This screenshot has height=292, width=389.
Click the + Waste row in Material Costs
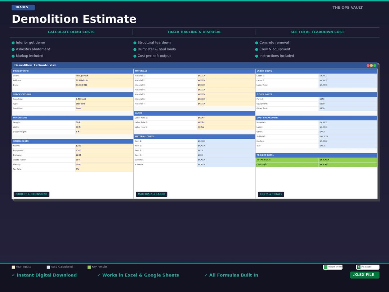point(194,165)
